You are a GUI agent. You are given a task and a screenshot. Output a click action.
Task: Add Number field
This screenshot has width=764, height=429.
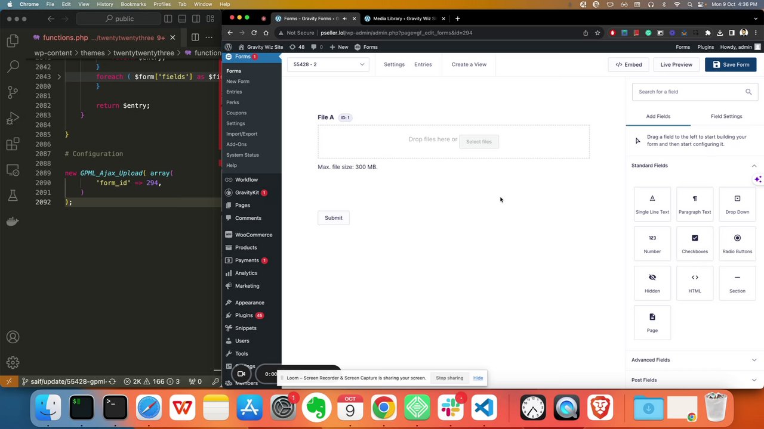click(x=652, y=243)
